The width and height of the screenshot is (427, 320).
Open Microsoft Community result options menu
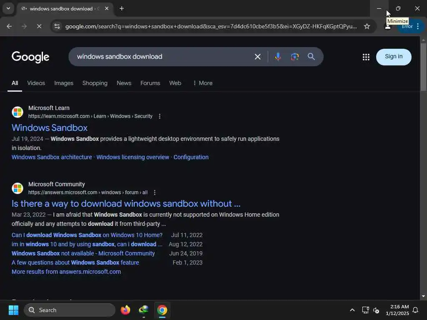pos(155,192)
